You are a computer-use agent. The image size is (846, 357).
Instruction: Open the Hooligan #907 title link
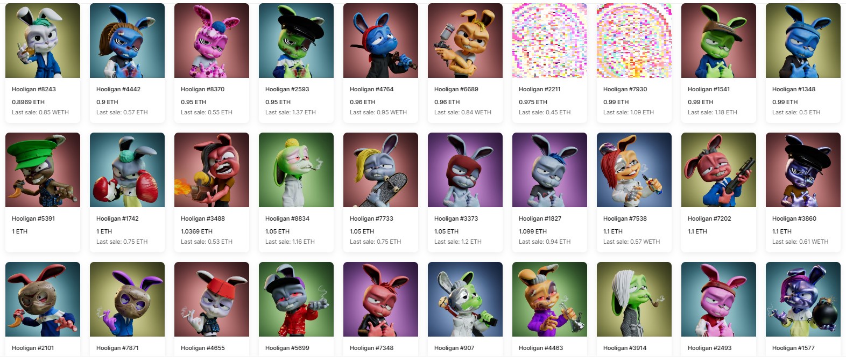click(454, 348)
